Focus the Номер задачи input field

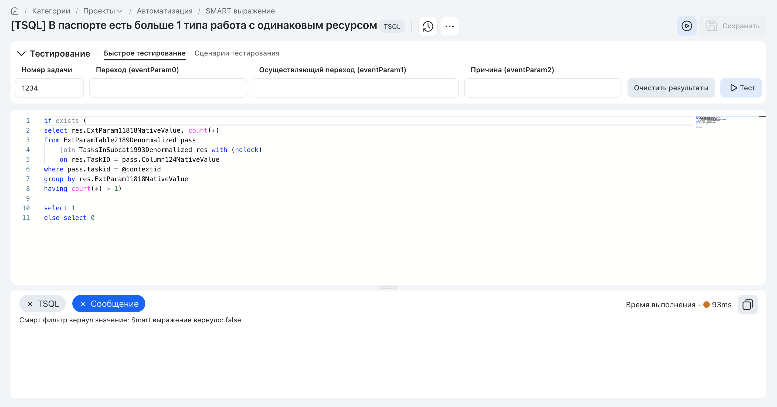[49, 88]
